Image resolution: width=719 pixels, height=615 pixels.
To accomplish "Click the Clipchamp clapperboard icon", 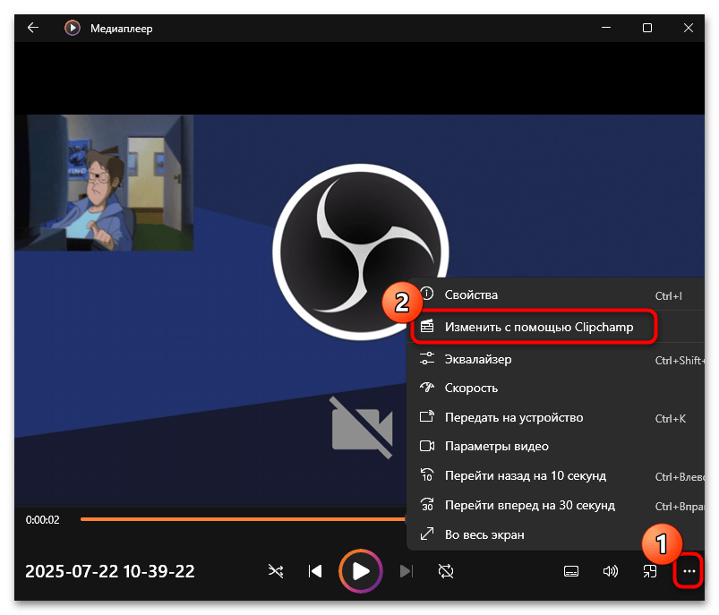I will [427, 327].
